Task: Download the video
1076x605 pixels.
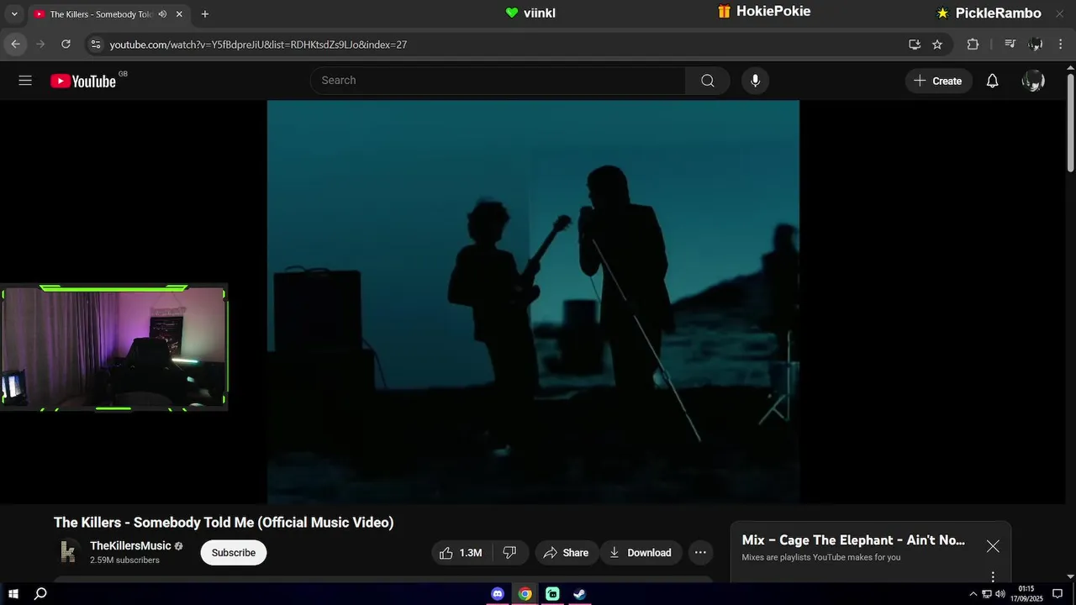Action: pos(641,553)
